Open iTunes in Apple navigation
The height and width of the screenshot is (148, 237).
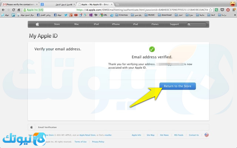(155, 24)
